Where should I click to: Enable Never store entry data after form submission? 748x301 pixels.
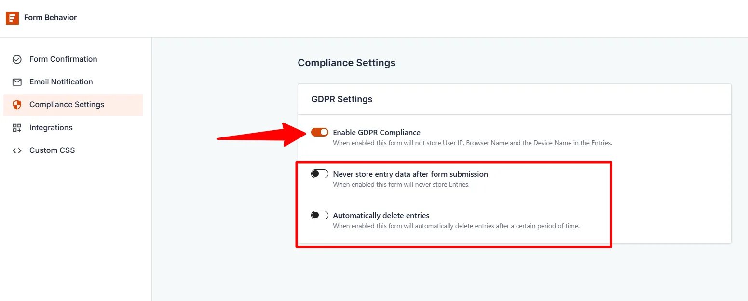[319, 173]
